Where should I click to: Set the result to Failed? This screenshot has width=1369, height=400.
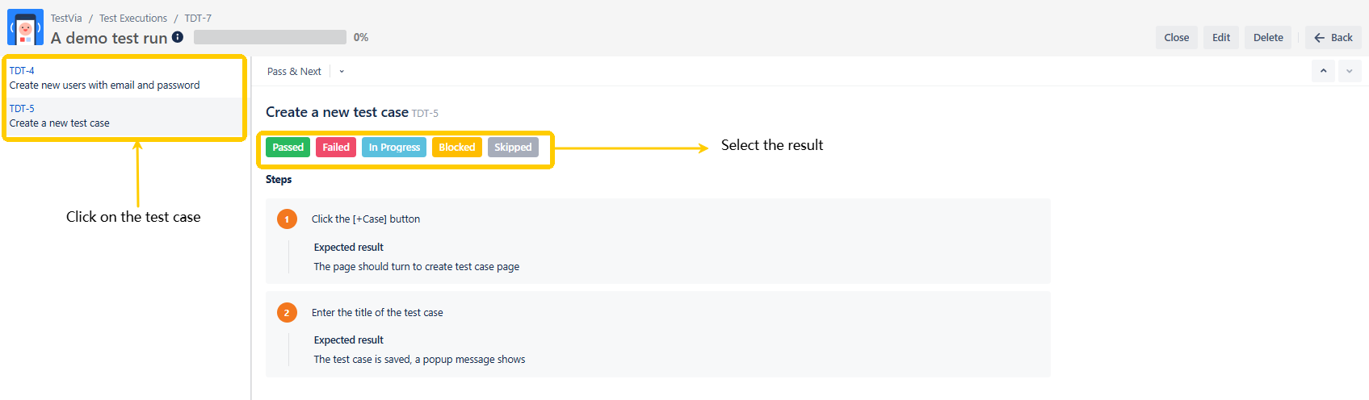click(x=336, y=147)
